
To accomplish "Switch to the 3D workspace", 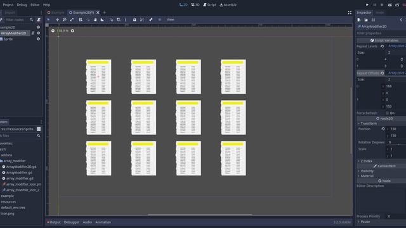I will click(195, 4).
